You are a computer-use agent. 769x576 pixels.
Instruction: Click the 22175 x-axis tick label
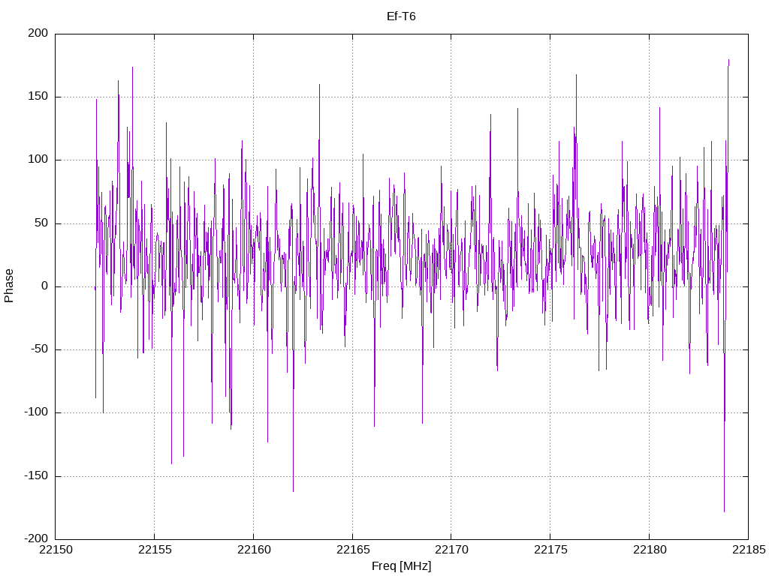point(550,550)
